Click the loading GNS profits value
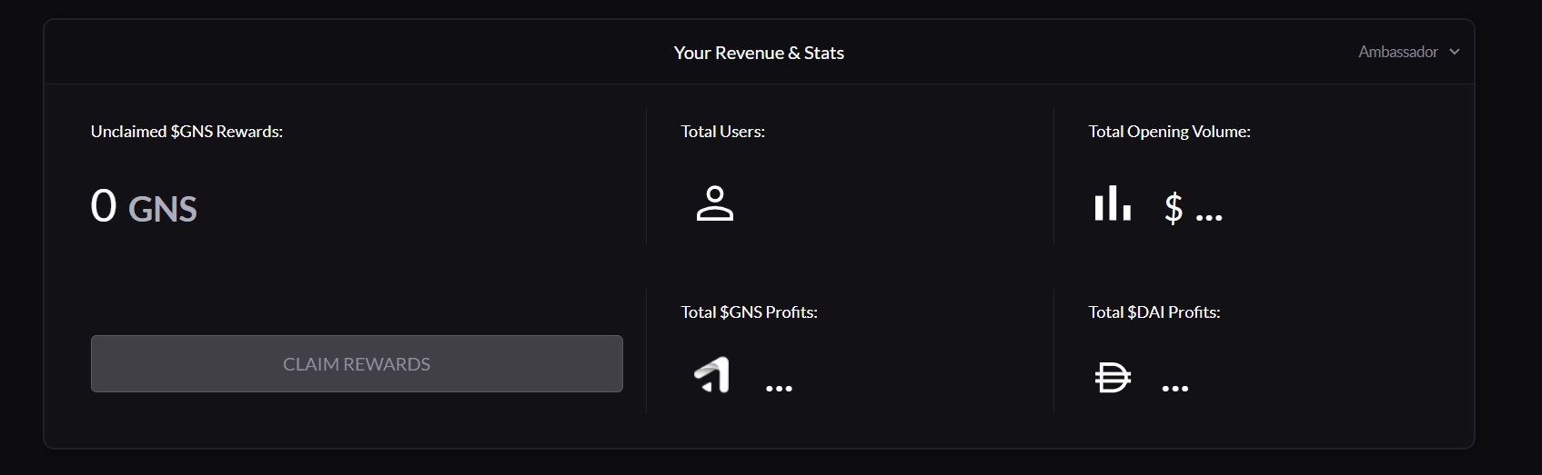The width and height of the screenshot is (1542, 475). tap(779, 389)
